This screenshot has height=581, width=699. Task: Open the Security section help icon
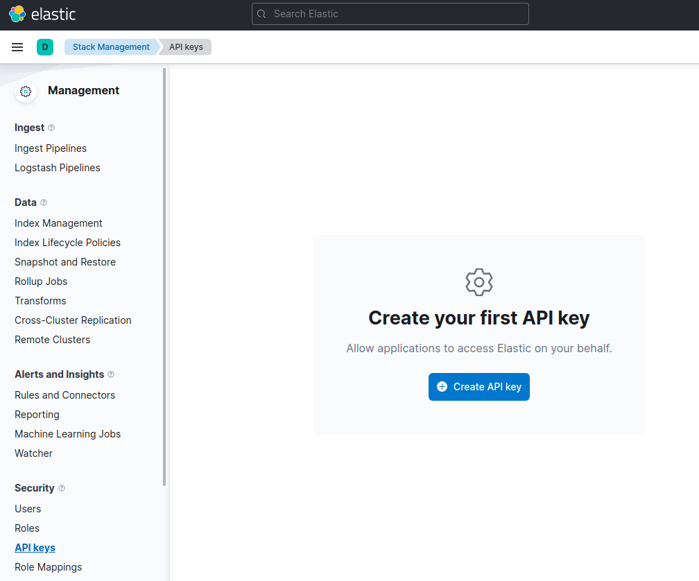coord(61,488)
